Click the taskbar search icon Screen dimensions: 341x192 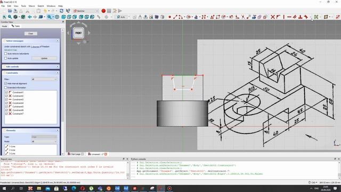[x=13, y=188]
